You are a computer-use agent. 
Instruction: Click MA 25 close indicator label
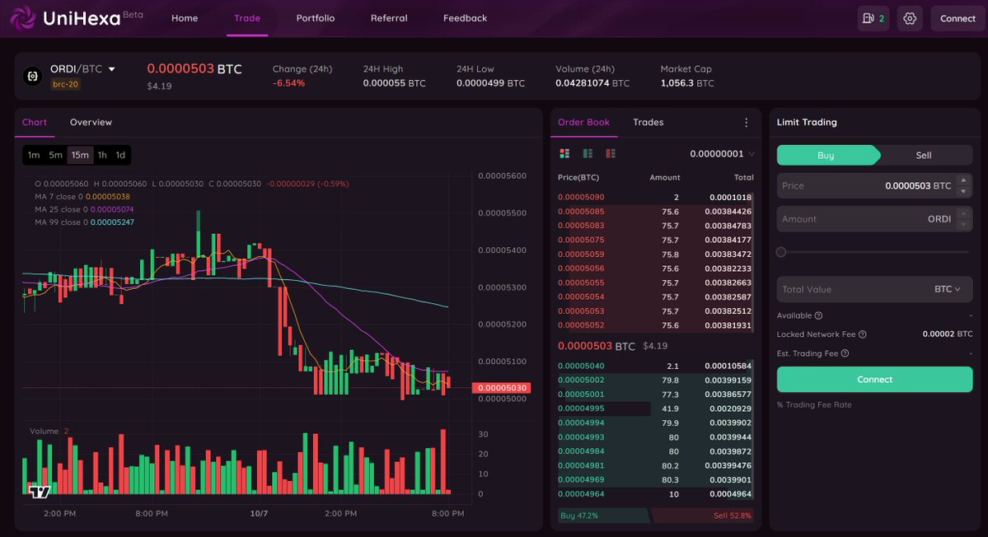[84, 209]
